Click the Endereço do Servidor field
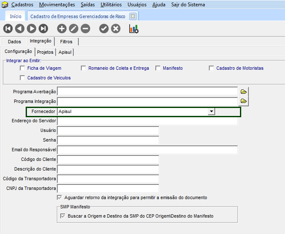285x234 pixels. (x=147, y=121)
